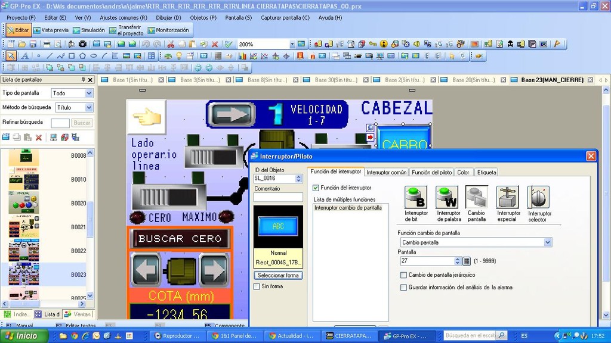
Task: Open the Pantalla keypad icon beside 27
Action: (x=467, y=261)
